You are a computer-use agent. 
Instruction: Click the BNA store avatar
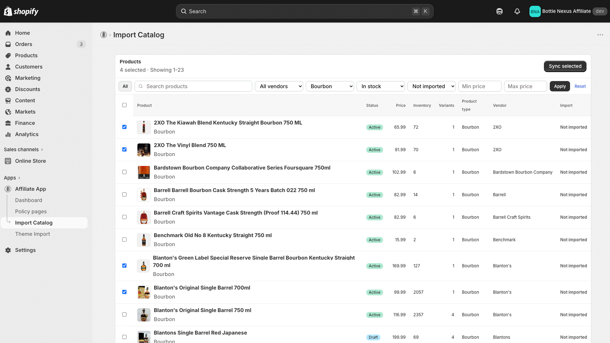coord(535,11)
